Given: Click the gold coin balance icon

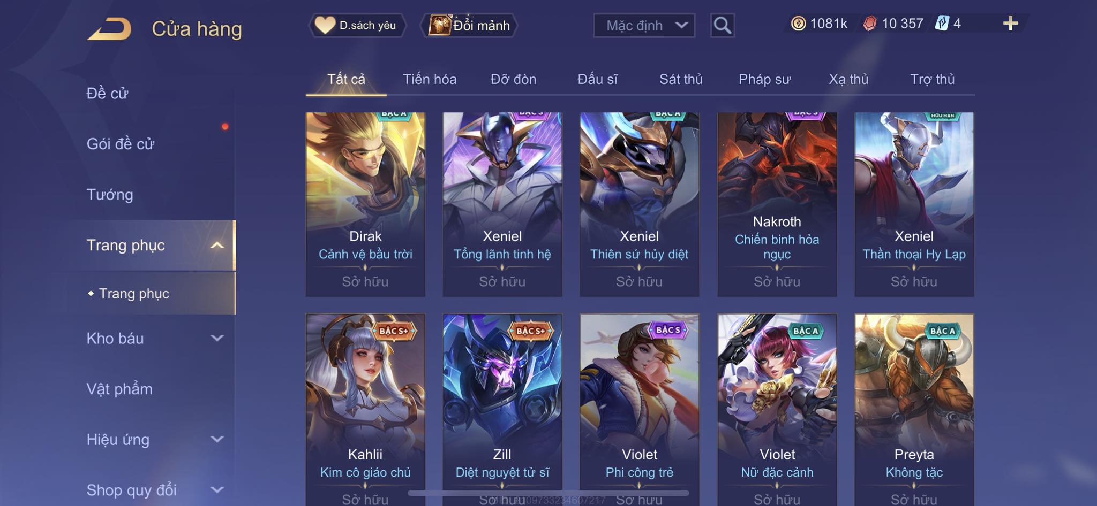Looking at the screenshot, I should click(798, 24).
